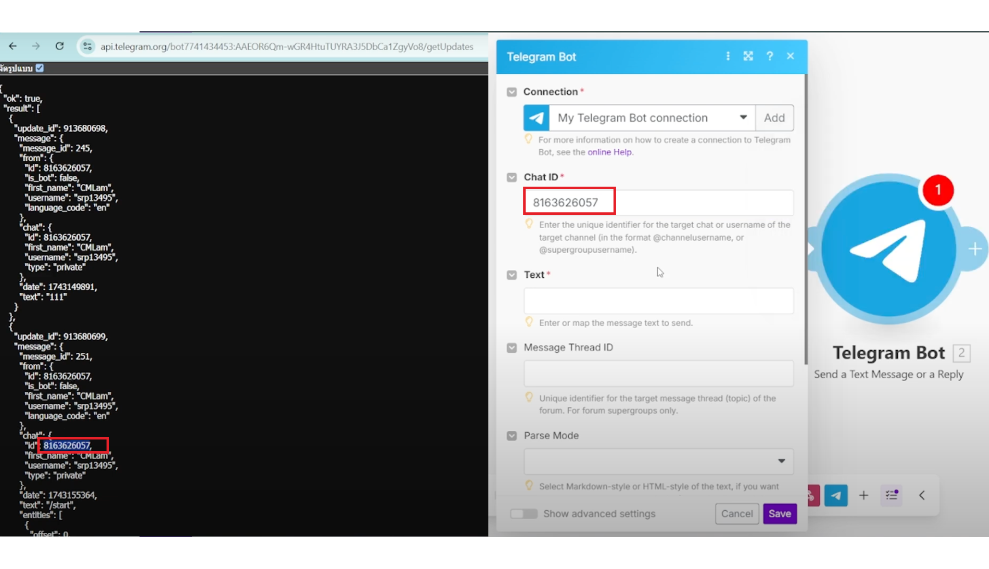
Task: Click the Add connection button
Action: [x=774, y=118]
